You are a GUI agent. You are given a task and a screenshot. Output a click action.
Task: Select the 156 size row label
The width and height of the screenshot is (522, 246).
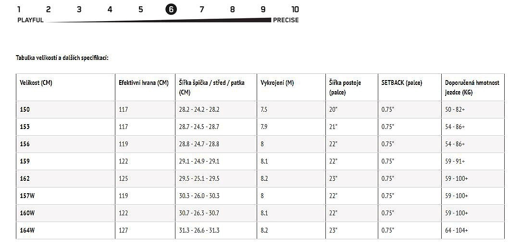click(x=25, y=144)
